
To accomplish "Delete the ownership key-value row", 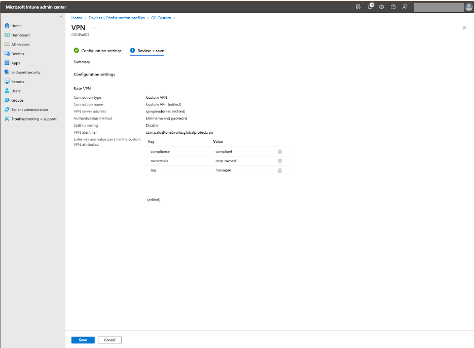I will (x=279, y=161).
